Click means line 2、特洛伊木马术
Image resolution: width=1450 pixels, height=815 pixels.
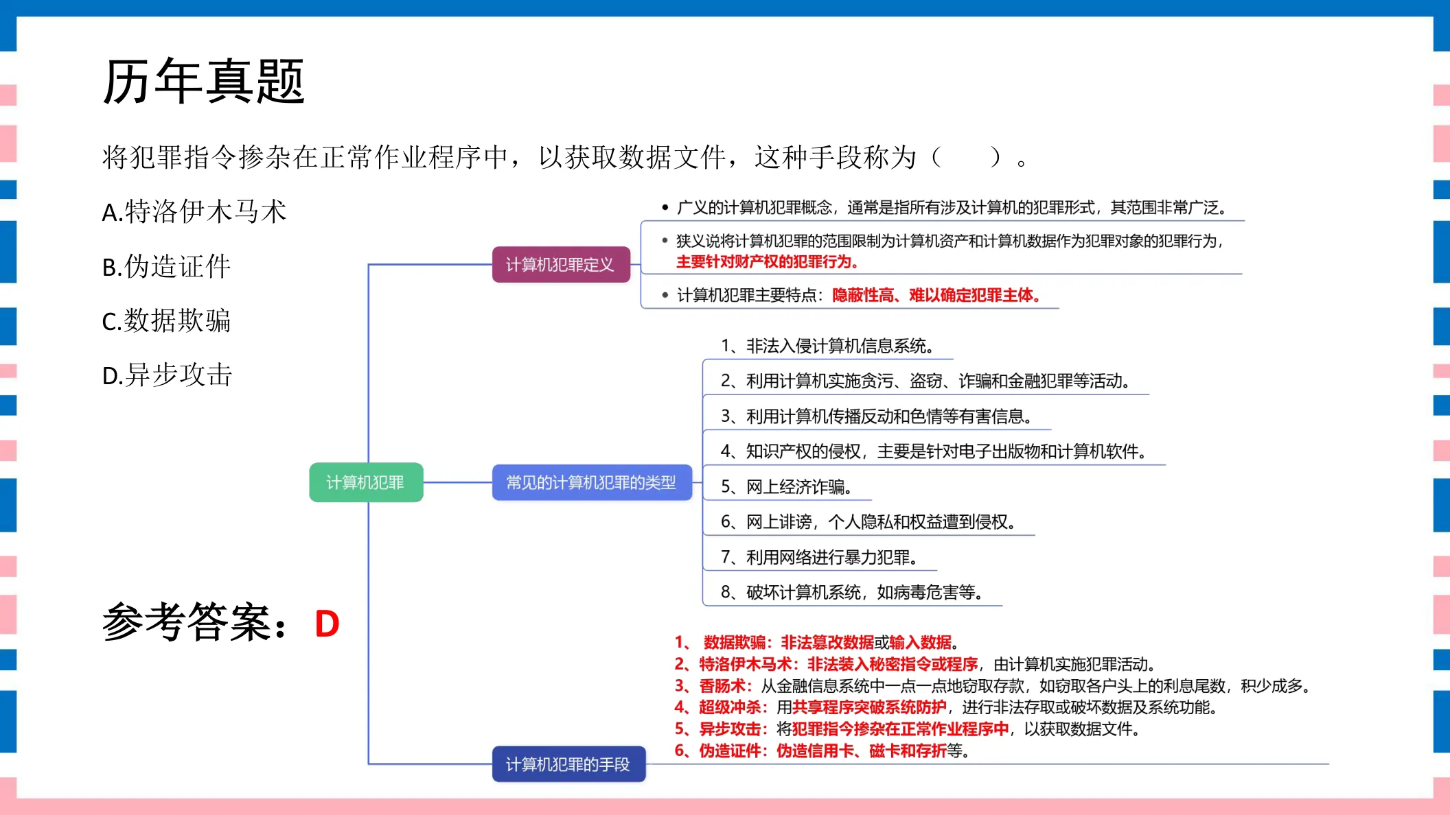click(x=915, y=664)
